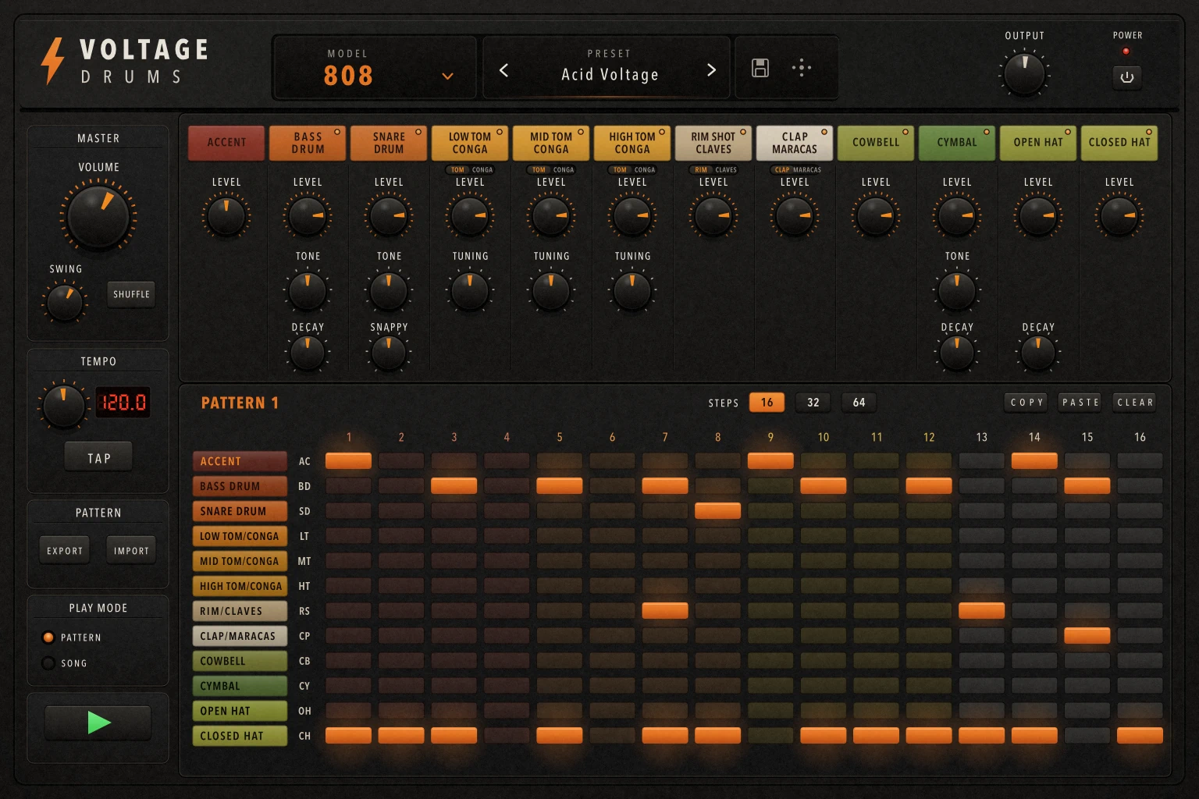Go to the next preset with right arrow
Image resolution: width=1199 pixels, height=799 pixels.
(711, 70)
